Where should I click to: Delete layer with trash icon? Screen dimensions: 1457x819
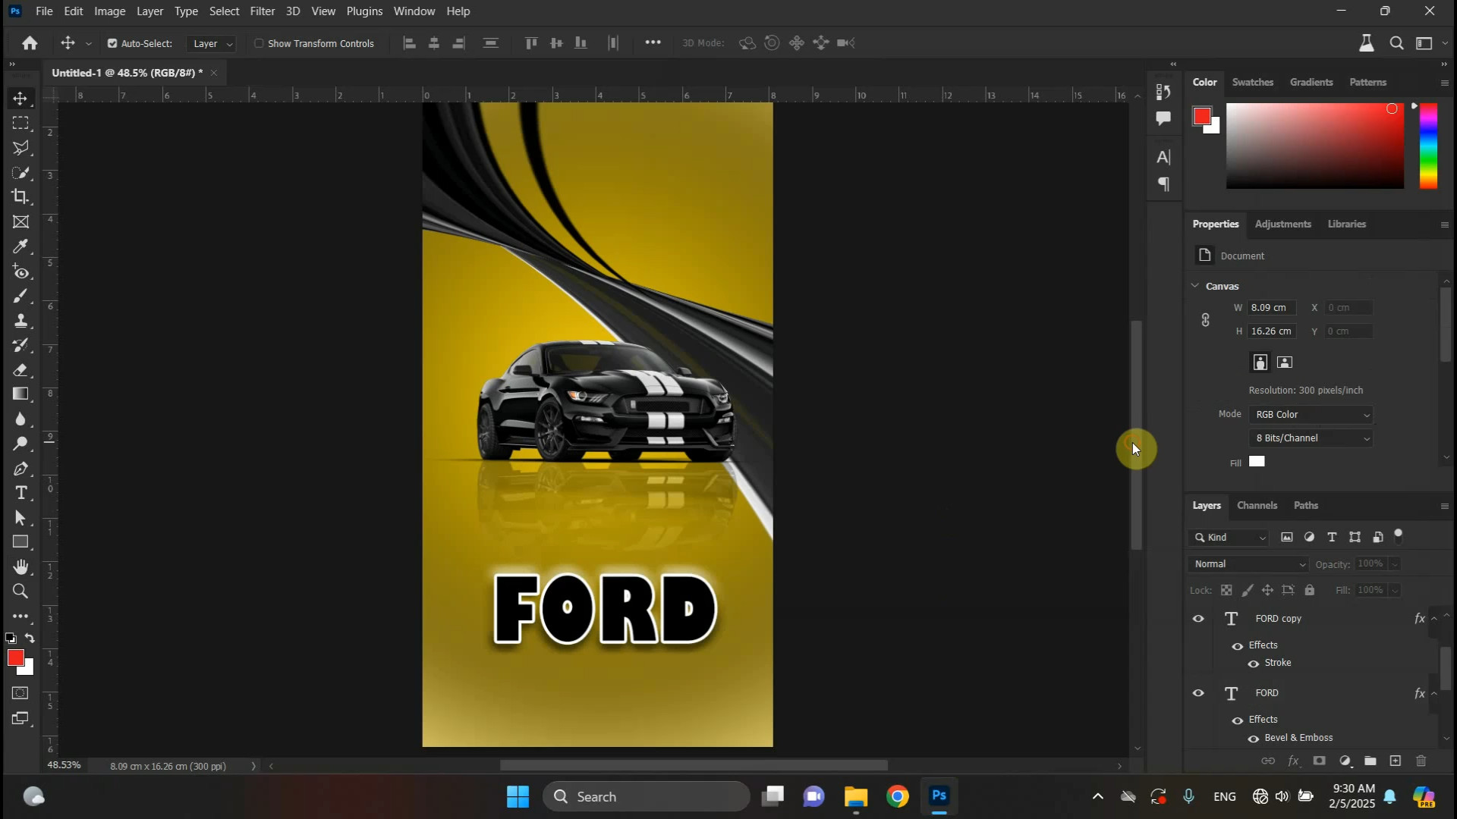(1421, 761)
